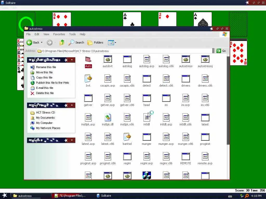The width and height of the screenshot is (266, 199).
Task: Select the detect application icon
Action: click(147, 79)
